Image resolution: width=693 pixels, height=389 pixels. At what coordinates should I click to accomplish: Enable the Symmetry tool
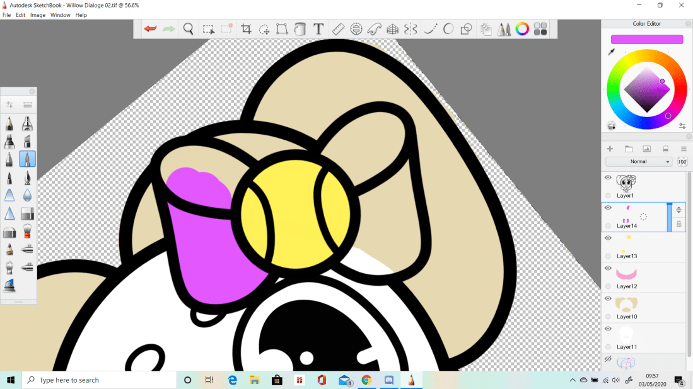(x=411, y=28)
